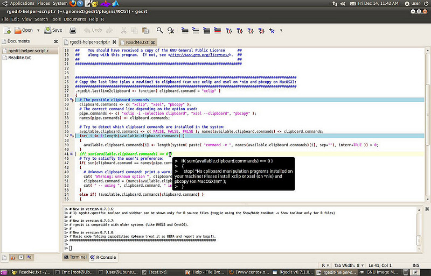
Task: Click the Find and Replace icon
Action: pos(171,30)
